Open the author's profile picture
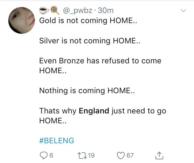The image size is (194, 163). coord(22,20)
